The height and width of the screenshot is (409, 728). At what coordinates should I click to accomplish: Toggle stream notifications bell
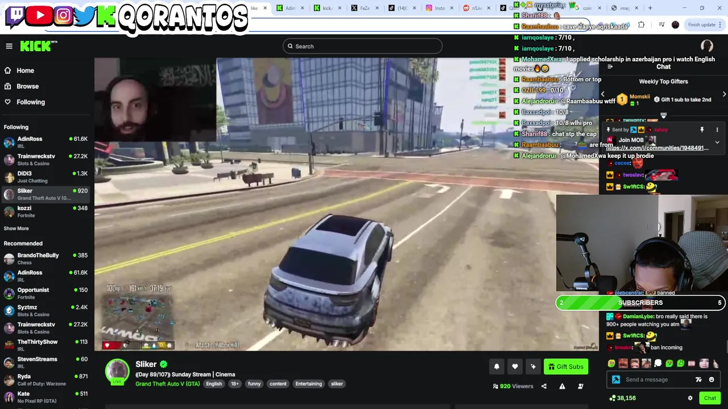(497, 367)
